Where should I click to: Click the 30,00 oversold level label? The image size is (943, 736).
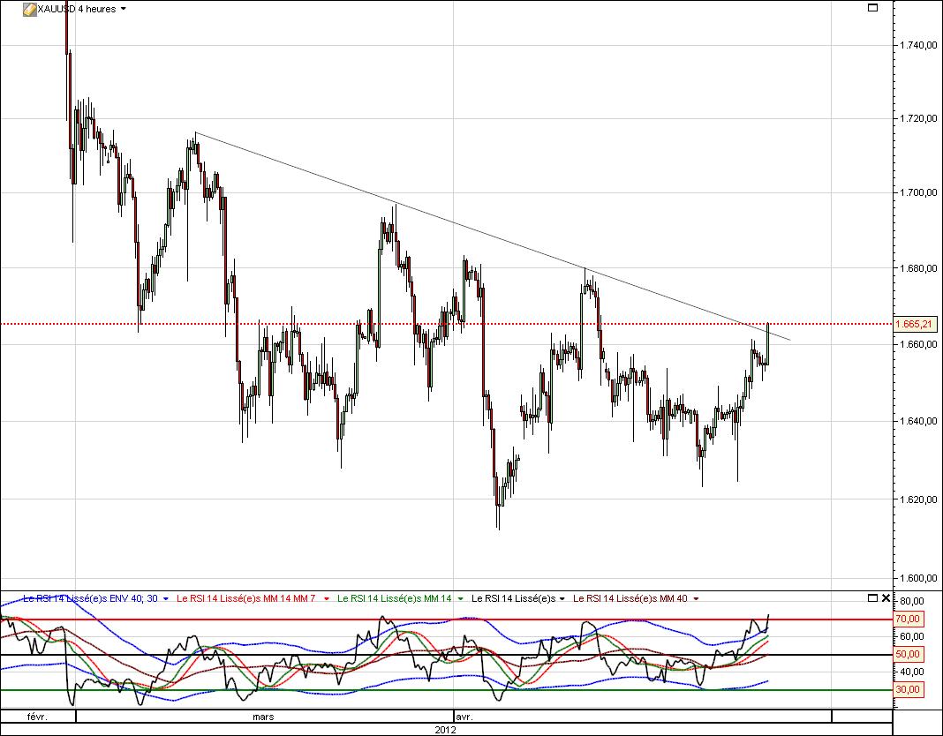click(x=909, y=688)
